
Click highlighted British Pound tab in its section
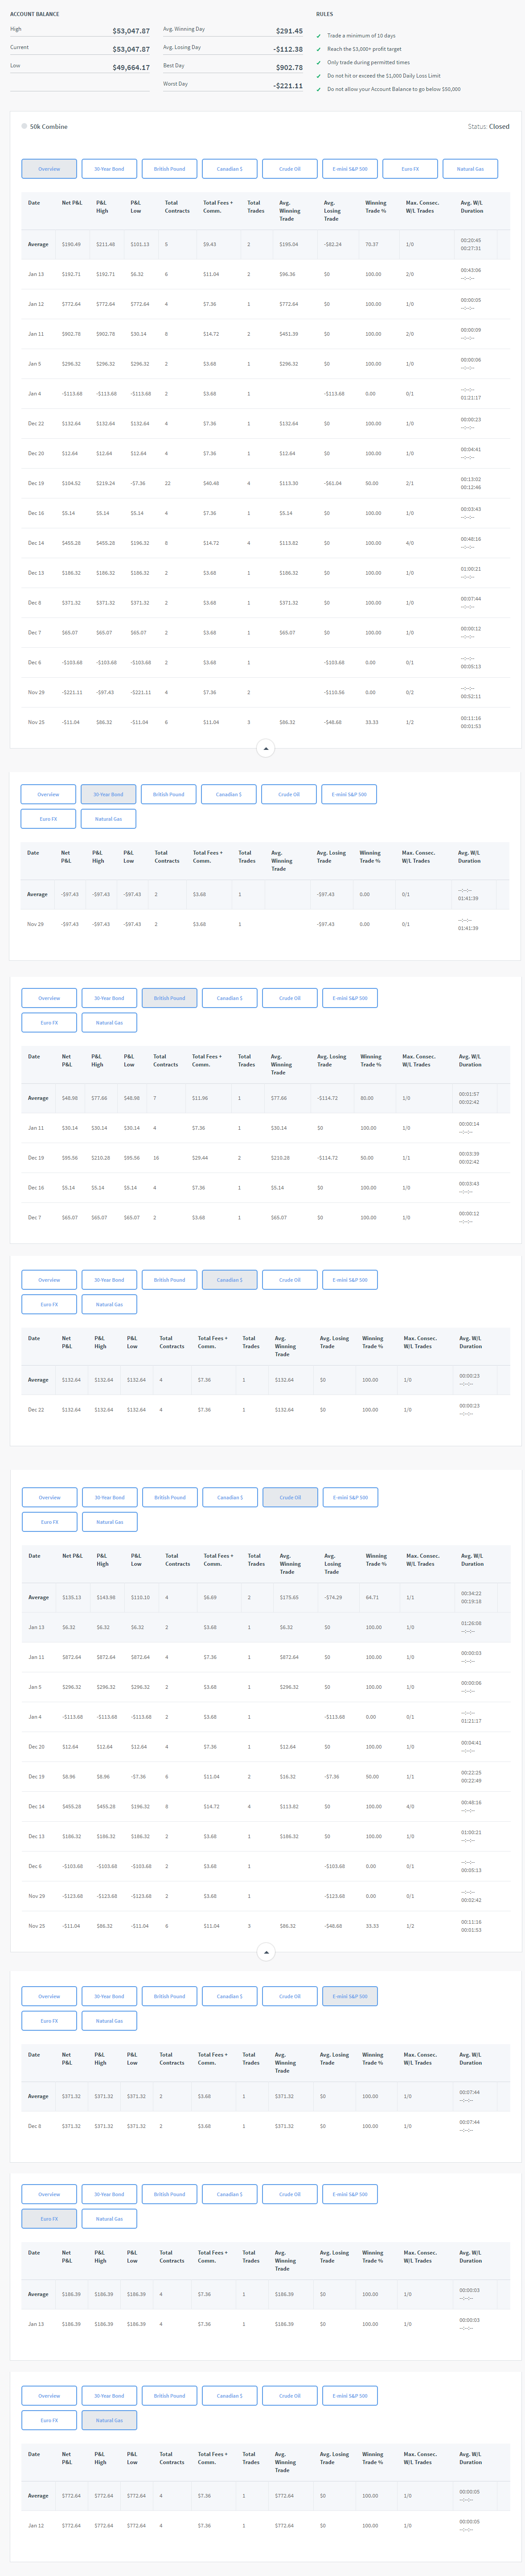(169, 998)
